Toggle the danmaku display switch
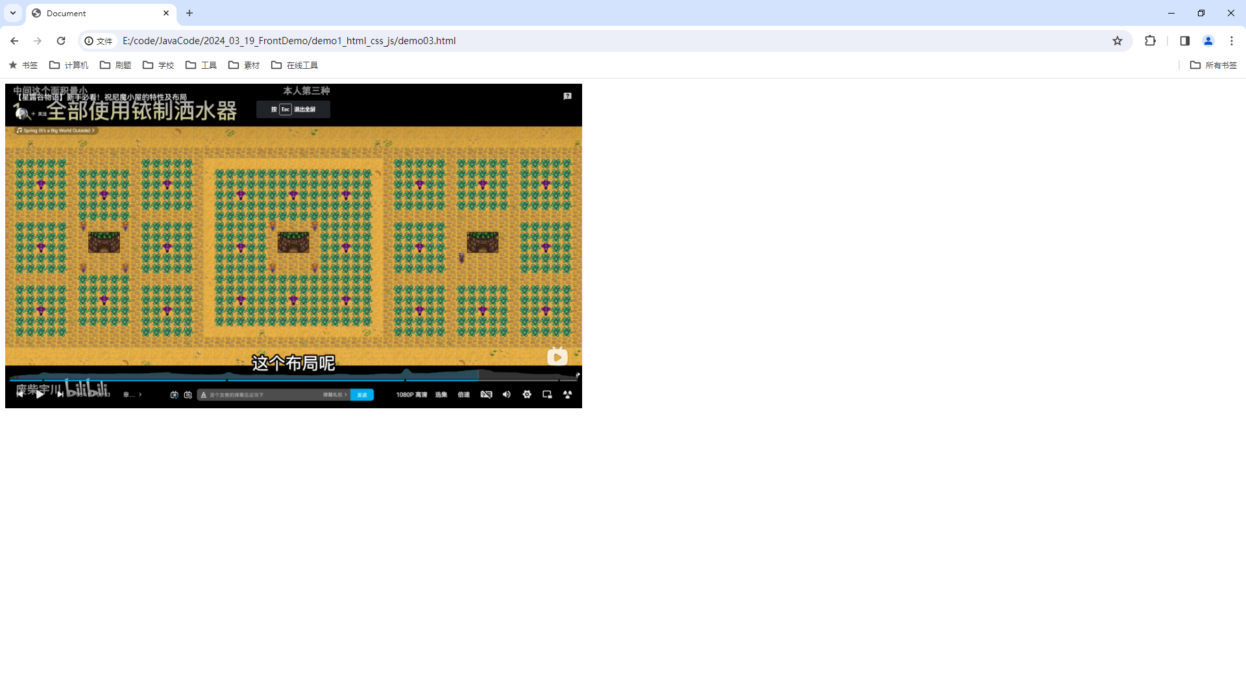This screenshot has height=675, width=1246. point(174,395)
